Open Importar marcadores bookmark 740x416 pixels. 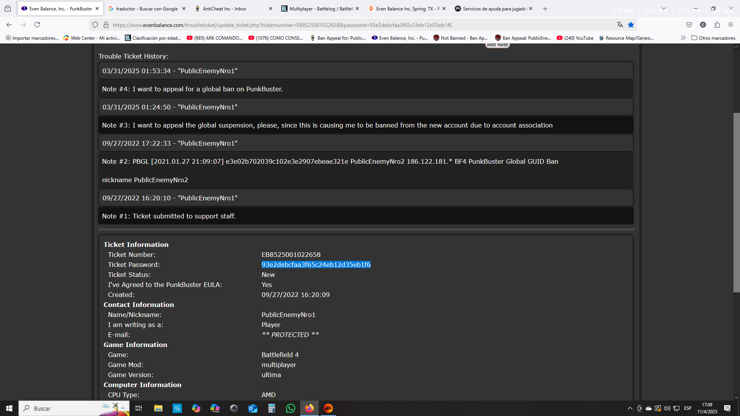[32, 38]
